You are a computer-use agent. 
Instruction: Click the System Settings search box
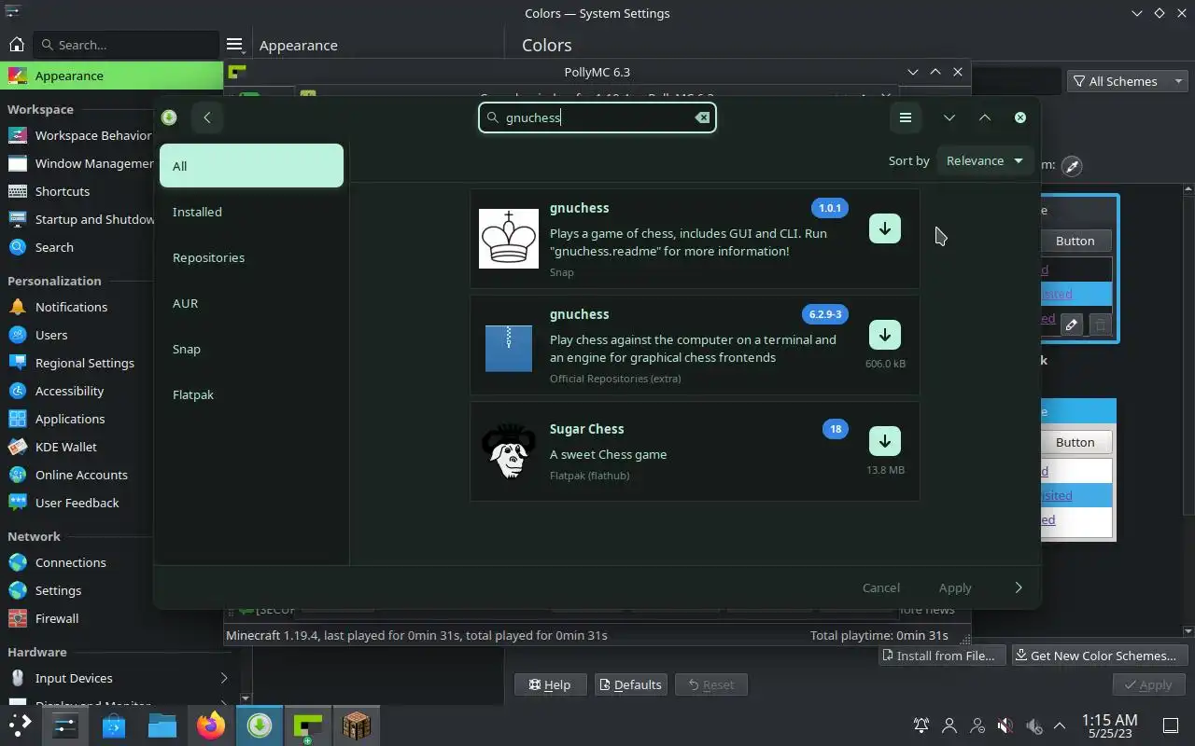[126, 45]
